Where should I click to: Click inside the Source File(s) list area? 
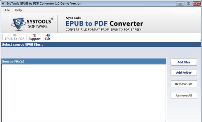point(84,93)
